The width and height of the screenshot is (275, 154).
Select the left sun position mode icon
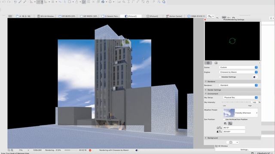225,124
